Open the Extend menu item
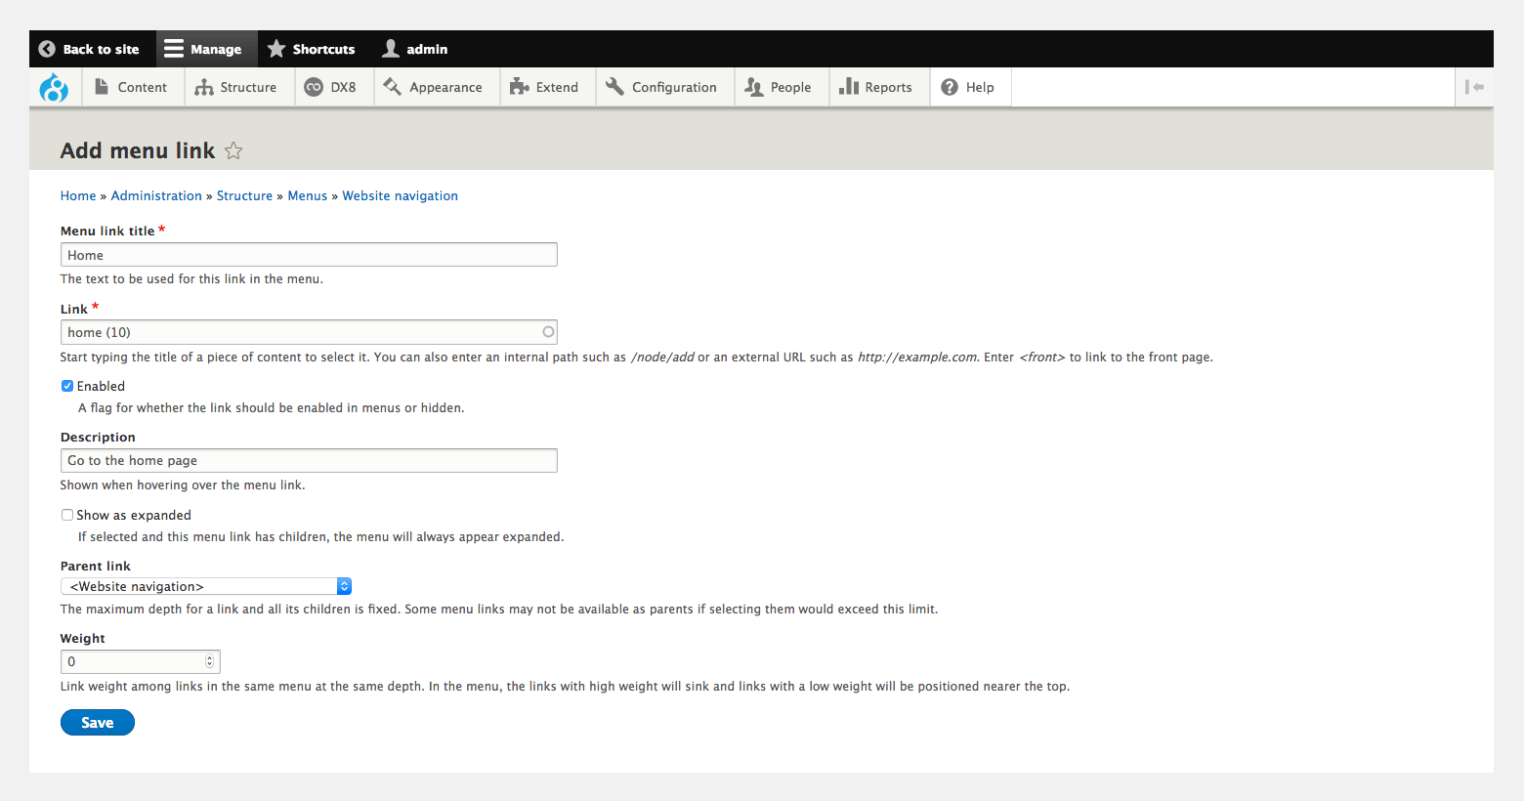Image resolution: width=1524 pixels, height=801 pixels. coord(548,87)
